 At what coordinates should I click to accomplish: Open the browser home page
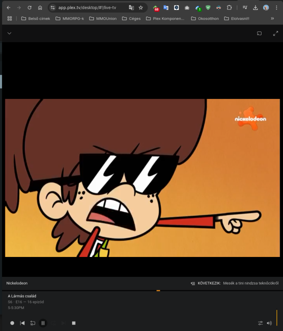(40, 7)
